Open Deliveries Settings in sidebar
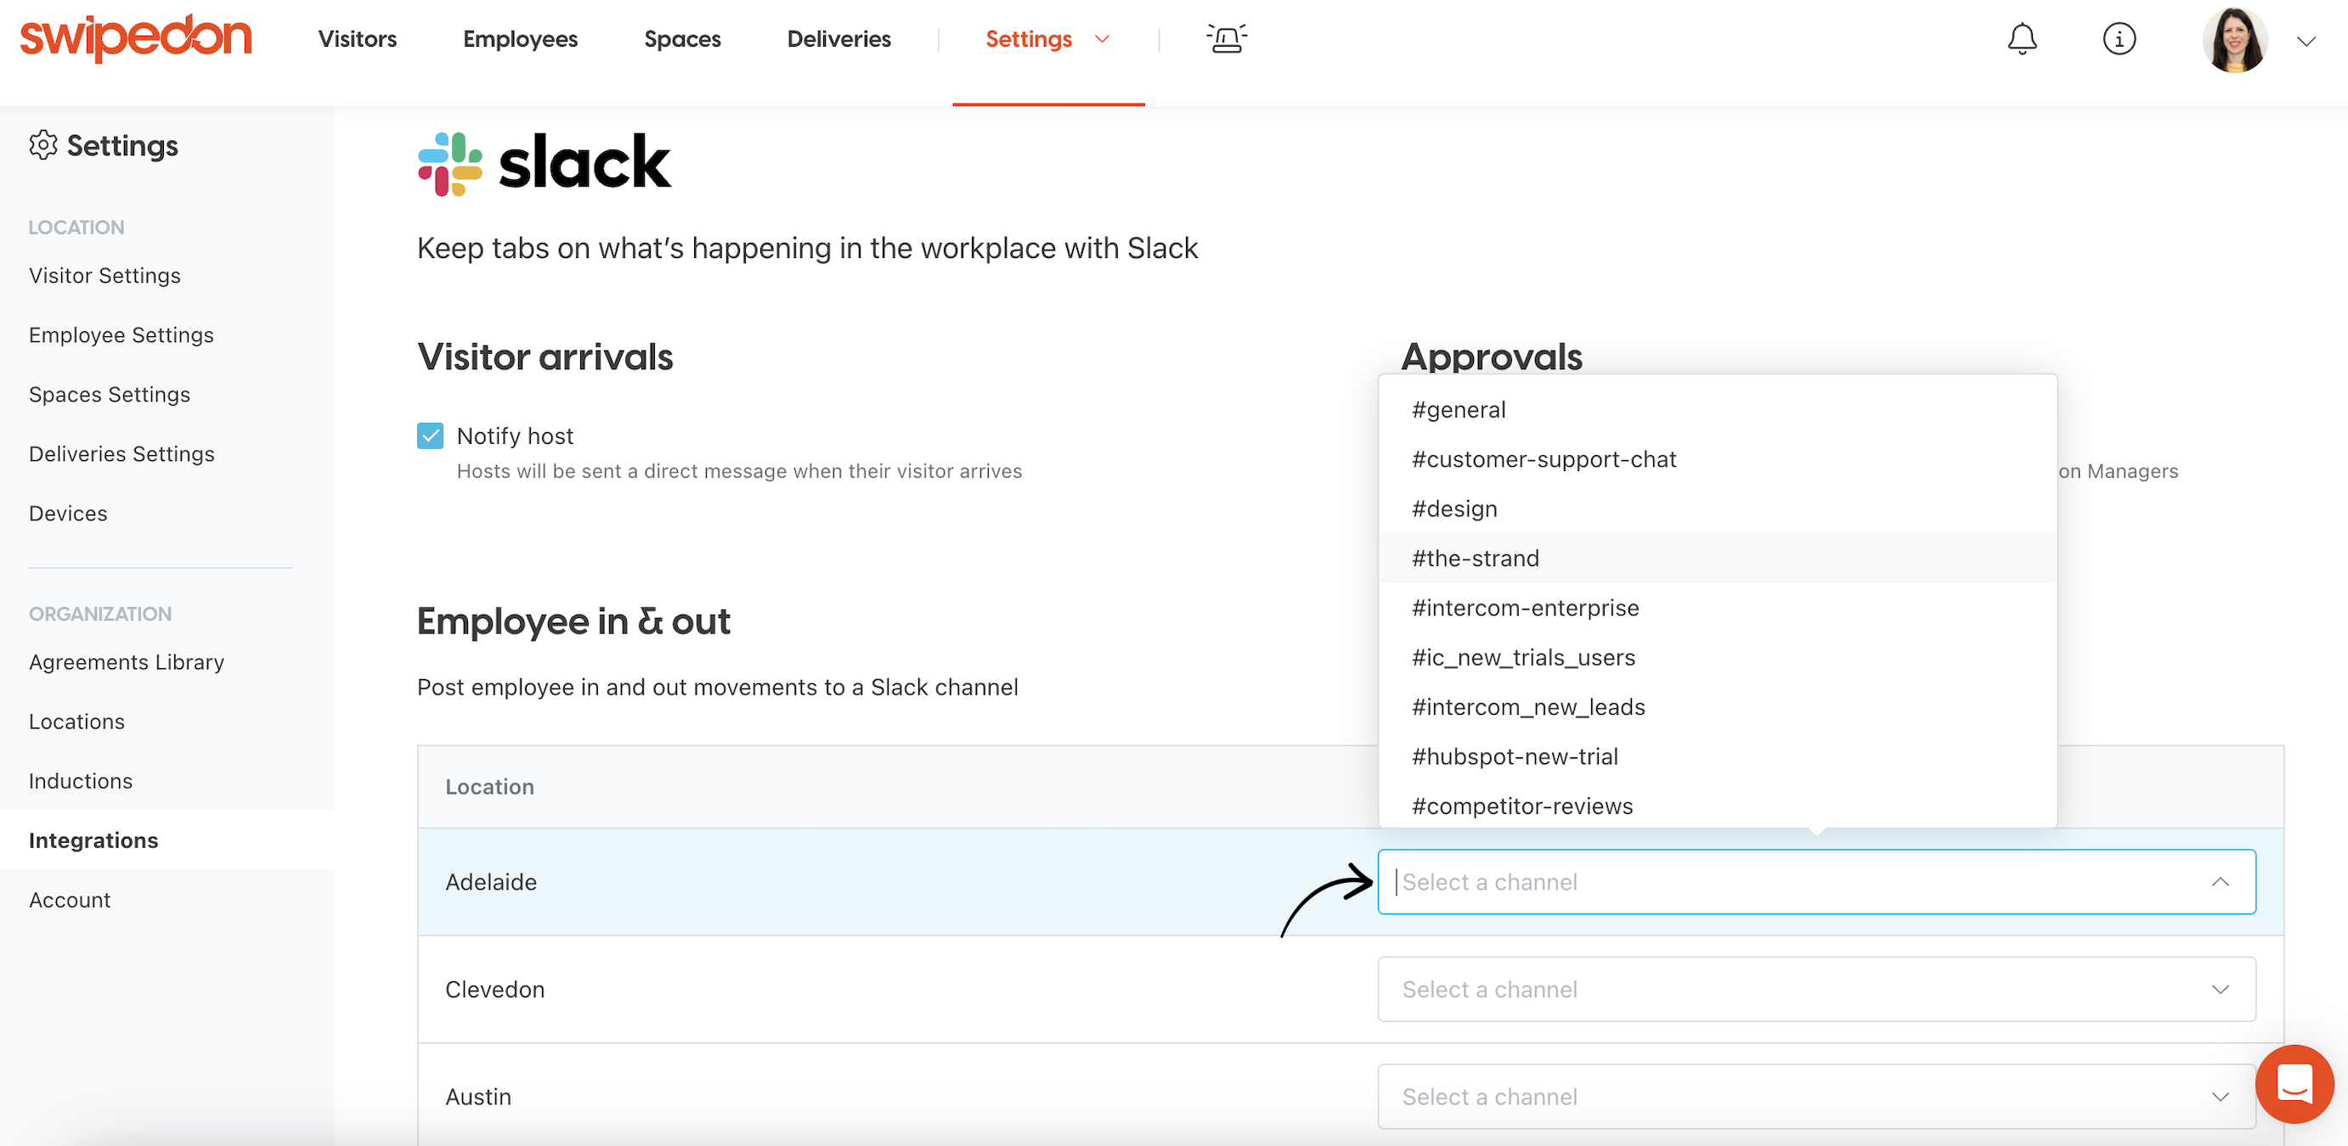 pos(121,453)
